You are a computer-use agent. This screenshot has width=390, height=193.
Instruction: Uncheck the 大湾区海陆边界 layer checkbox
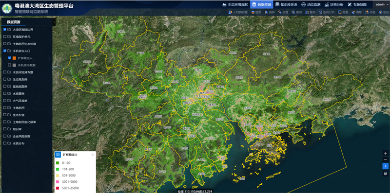coord(5,30)
